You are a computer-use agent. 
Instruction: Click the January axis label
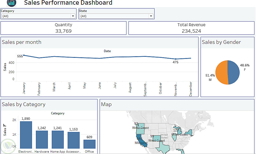tap(24, 88)
